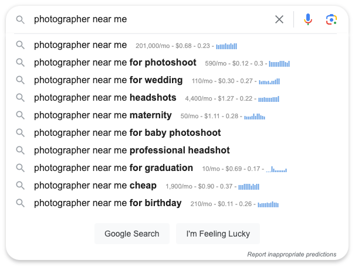Click the magnifier icon in the search box

(20, 20)
